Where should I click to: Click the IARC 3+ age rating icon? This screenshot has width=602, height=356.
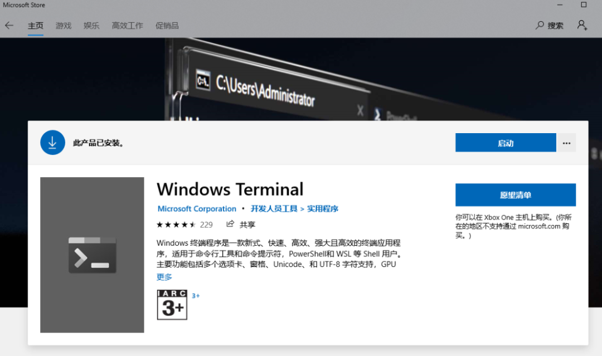click(x=172, y=305)
